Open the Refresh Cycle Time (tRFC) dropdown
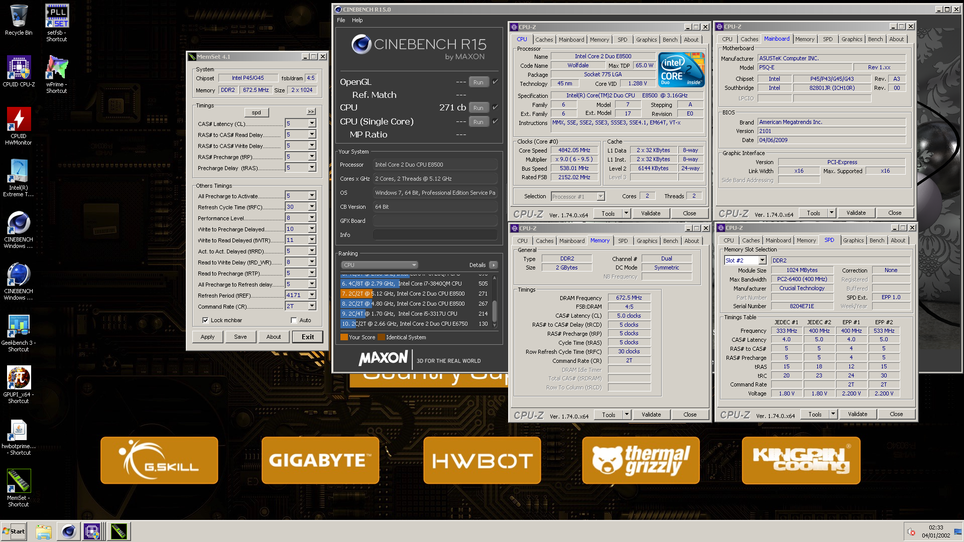Viewport: 964px width, 542px height. pyautogui.click(x=312, y=207)
